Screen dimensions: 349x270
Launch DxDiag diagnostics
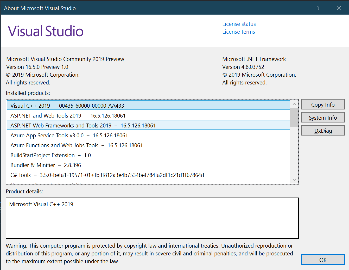(x=323, y=130)
